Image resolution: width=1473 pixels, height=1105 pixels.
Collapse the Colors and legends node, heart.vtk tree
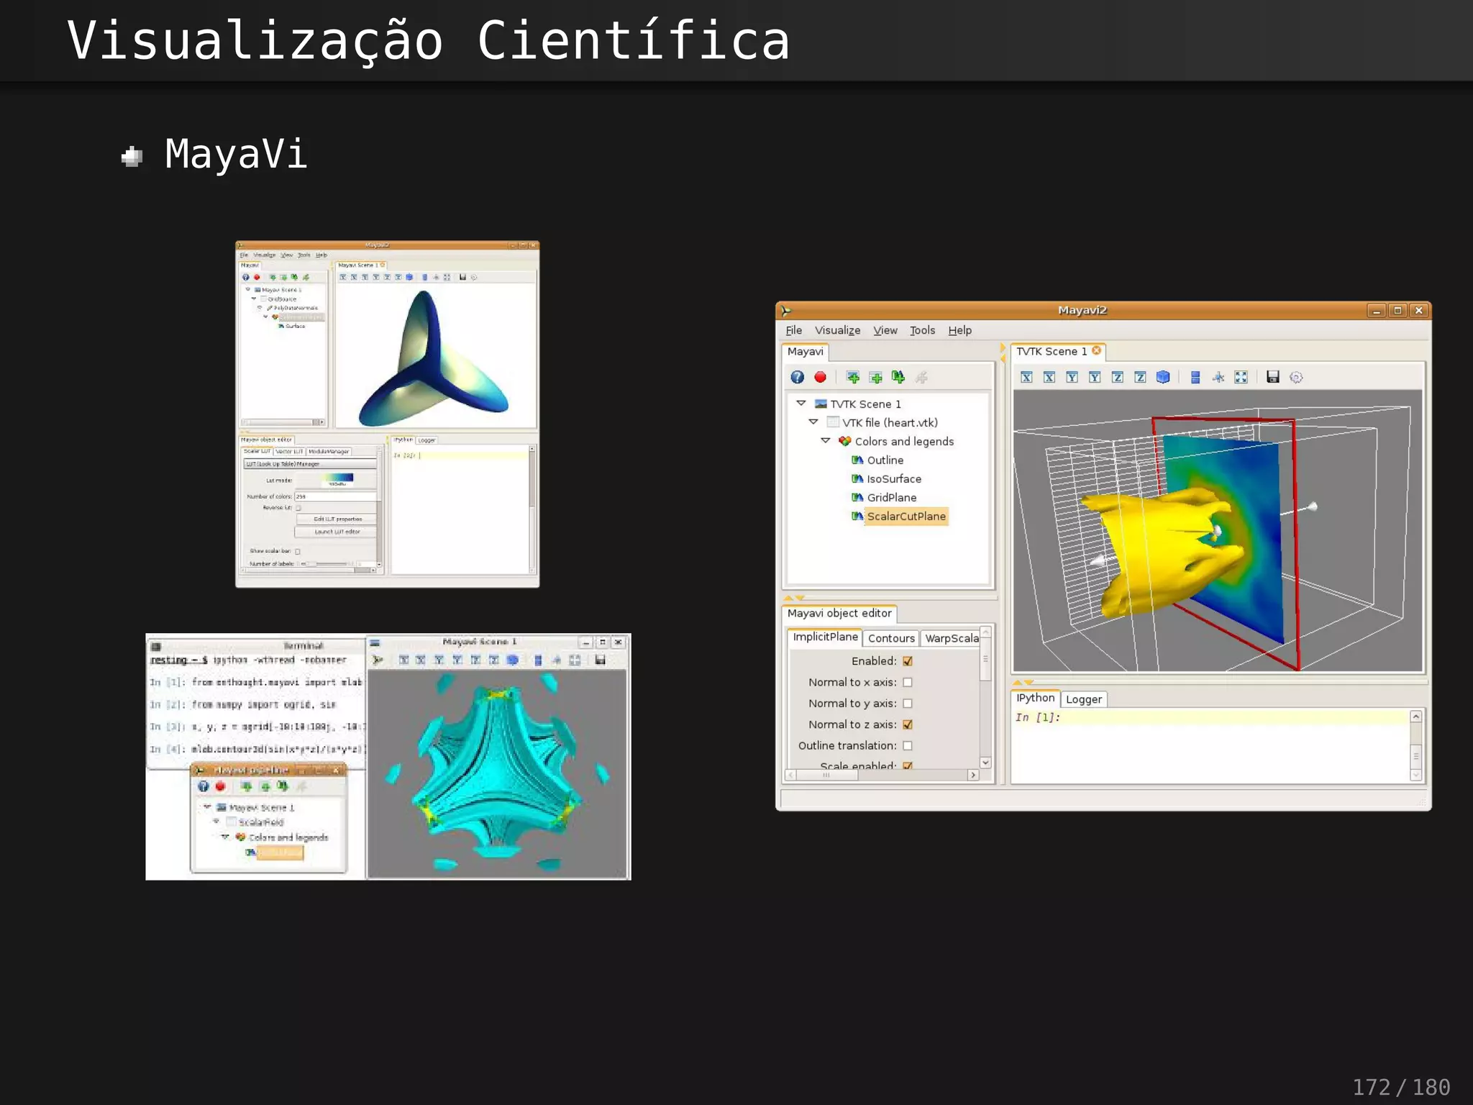click(x=826, y=441)
